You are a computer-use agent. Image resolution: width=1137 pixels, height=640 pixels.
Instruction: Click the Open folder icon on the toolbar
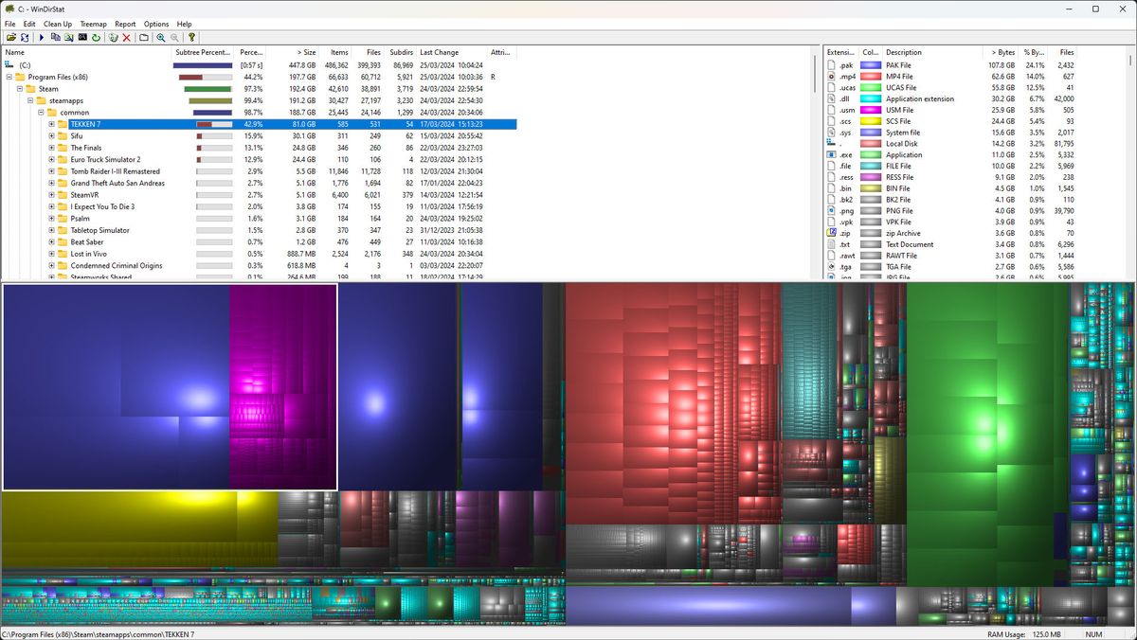[x=11, y=38]
